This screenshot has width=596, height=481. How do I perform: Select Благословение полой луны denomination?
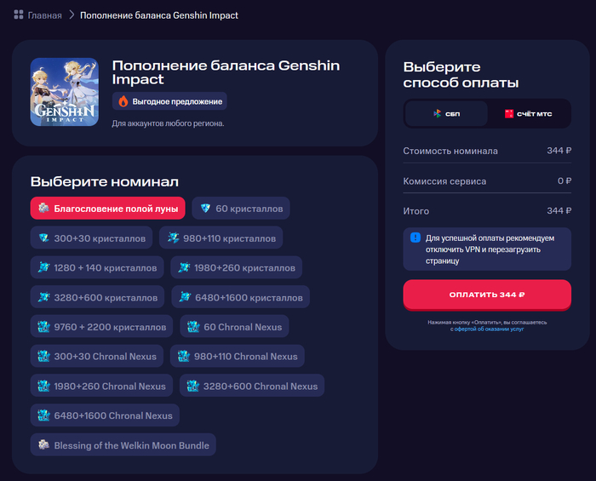tap(107, 208)
